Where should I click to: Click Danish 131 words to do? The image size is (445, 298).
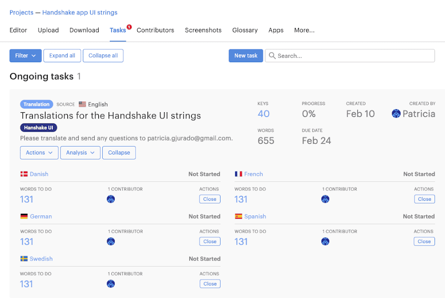tap(26, 199)
